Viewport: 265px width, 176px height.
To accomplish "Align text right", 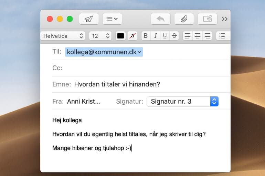I will (208, 36).
